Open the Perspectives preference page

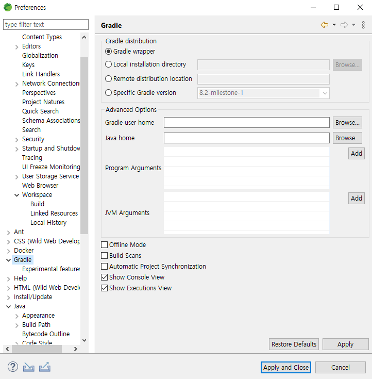click(39, 93)
